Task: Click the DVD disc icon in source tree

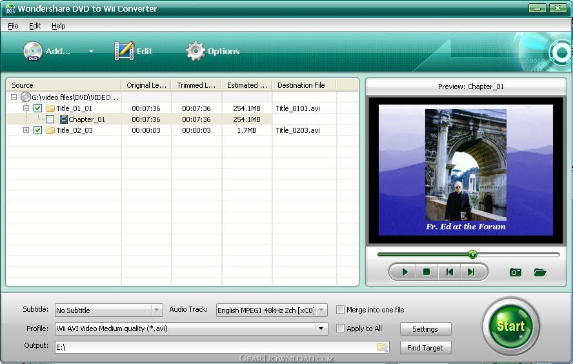Action: [25, 97]
